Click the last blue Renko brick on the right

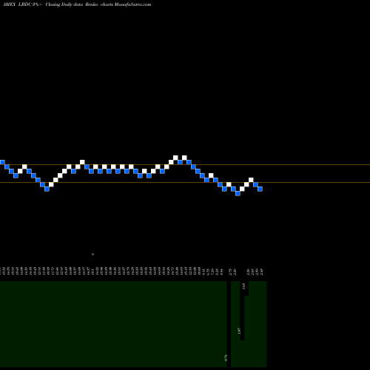click(x=260, y=189)
